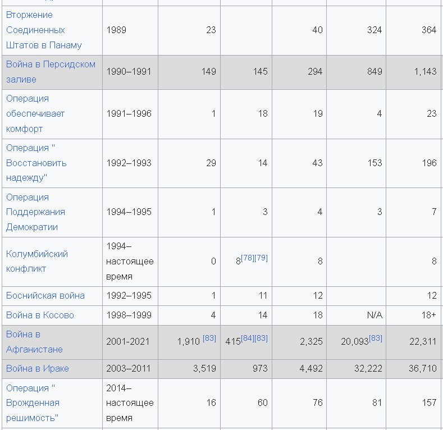Go to the Колумбийский конфликт article
Viewport: 443px width, 430px height.
[x=37, y=261]
